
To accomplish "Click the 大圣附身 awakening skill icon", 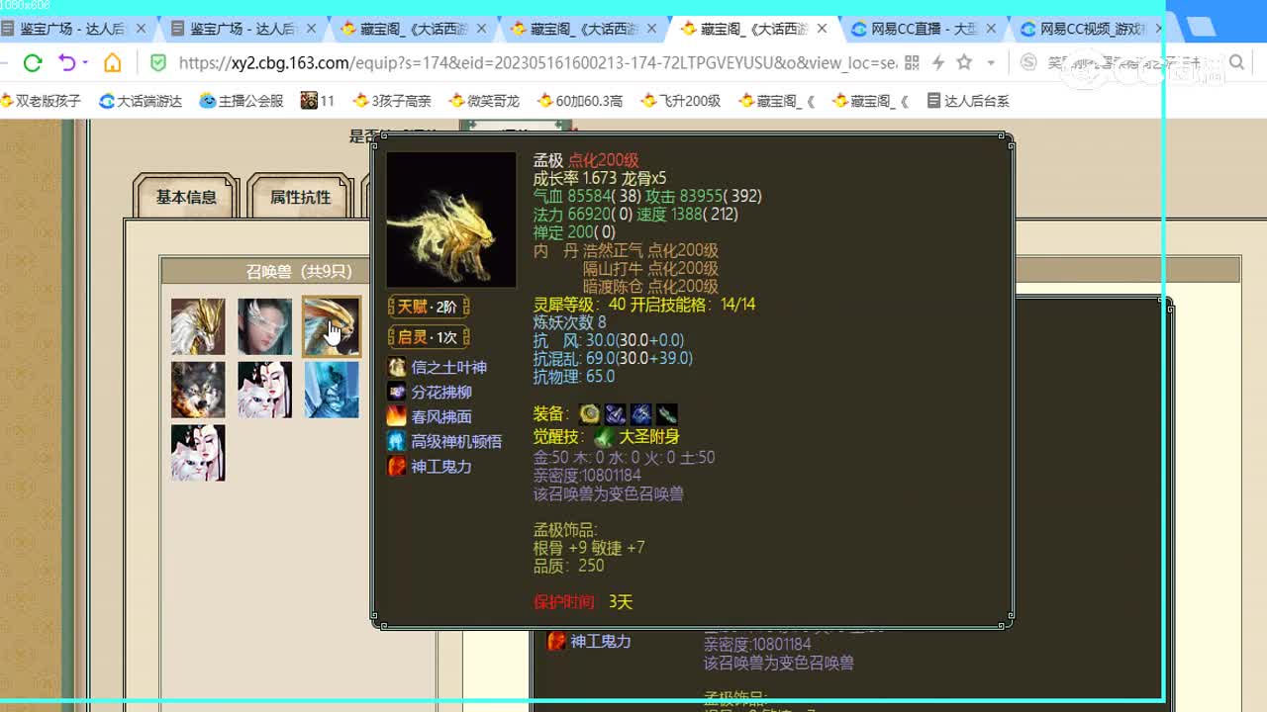I will (x=604, y=436).
